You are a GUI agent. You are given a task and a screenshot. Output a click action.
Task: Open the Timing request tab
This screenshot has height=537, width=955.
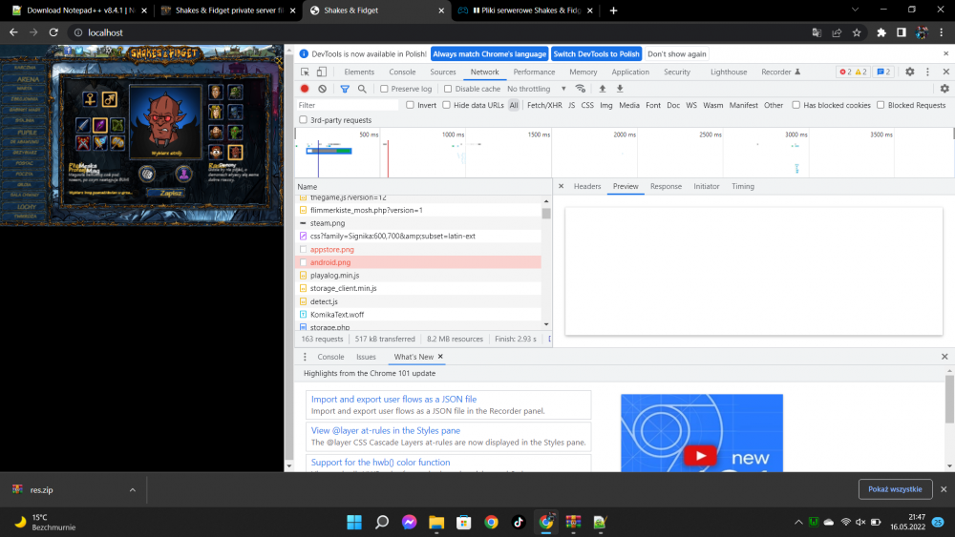pos(743,186)
